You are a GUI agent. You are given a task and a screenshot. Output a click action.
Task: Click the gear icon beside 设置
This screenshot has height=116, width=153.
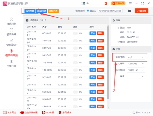[113, 49]
